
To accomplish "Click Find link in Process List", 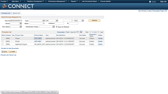I will (x=67, y=32).
